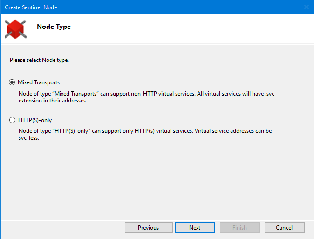Screen dimensions: 314x239
Task: Select the Mixed Transports radio button
Action: 12,82
